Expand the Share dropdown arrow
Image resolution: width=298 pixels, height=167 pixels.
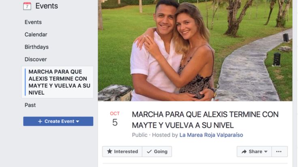(266, 152)
